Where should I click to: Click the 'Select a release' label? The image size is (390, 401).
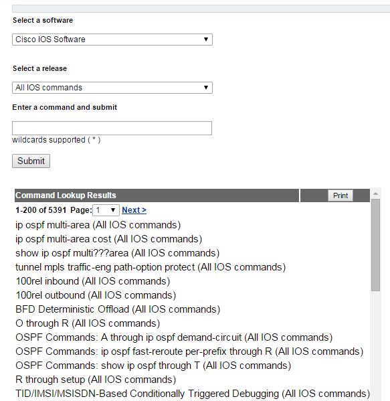click(40, 68)
